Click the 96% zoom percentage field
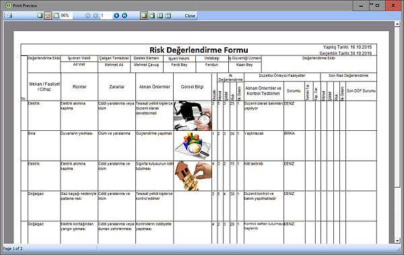Screen dimensions: 404x255 [66, 16]
